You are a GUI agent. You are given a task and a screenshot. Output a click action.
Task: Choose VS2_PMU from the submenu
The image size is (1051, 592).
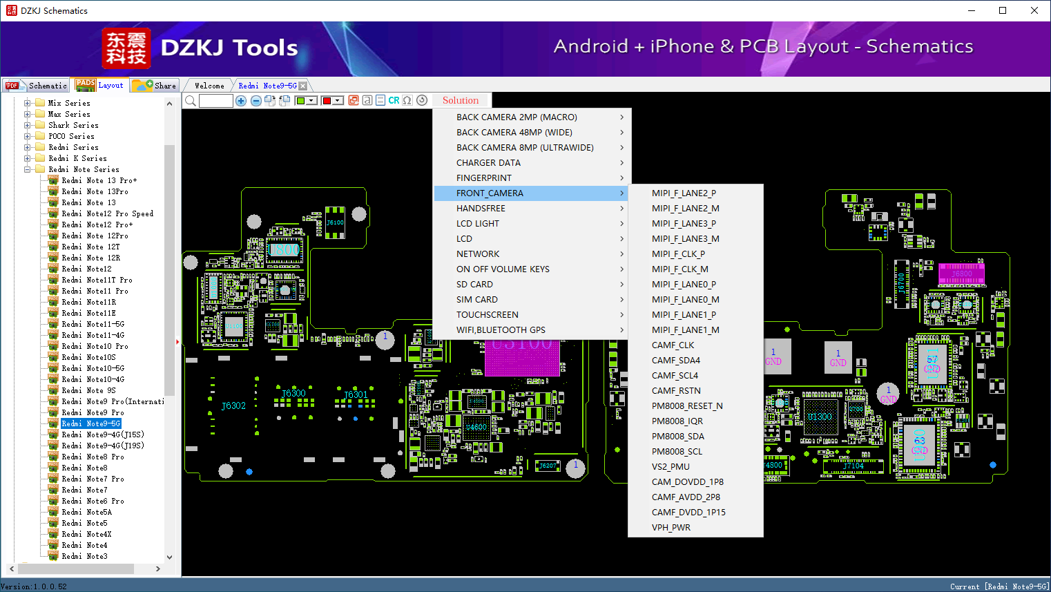(x=695, y=467)
